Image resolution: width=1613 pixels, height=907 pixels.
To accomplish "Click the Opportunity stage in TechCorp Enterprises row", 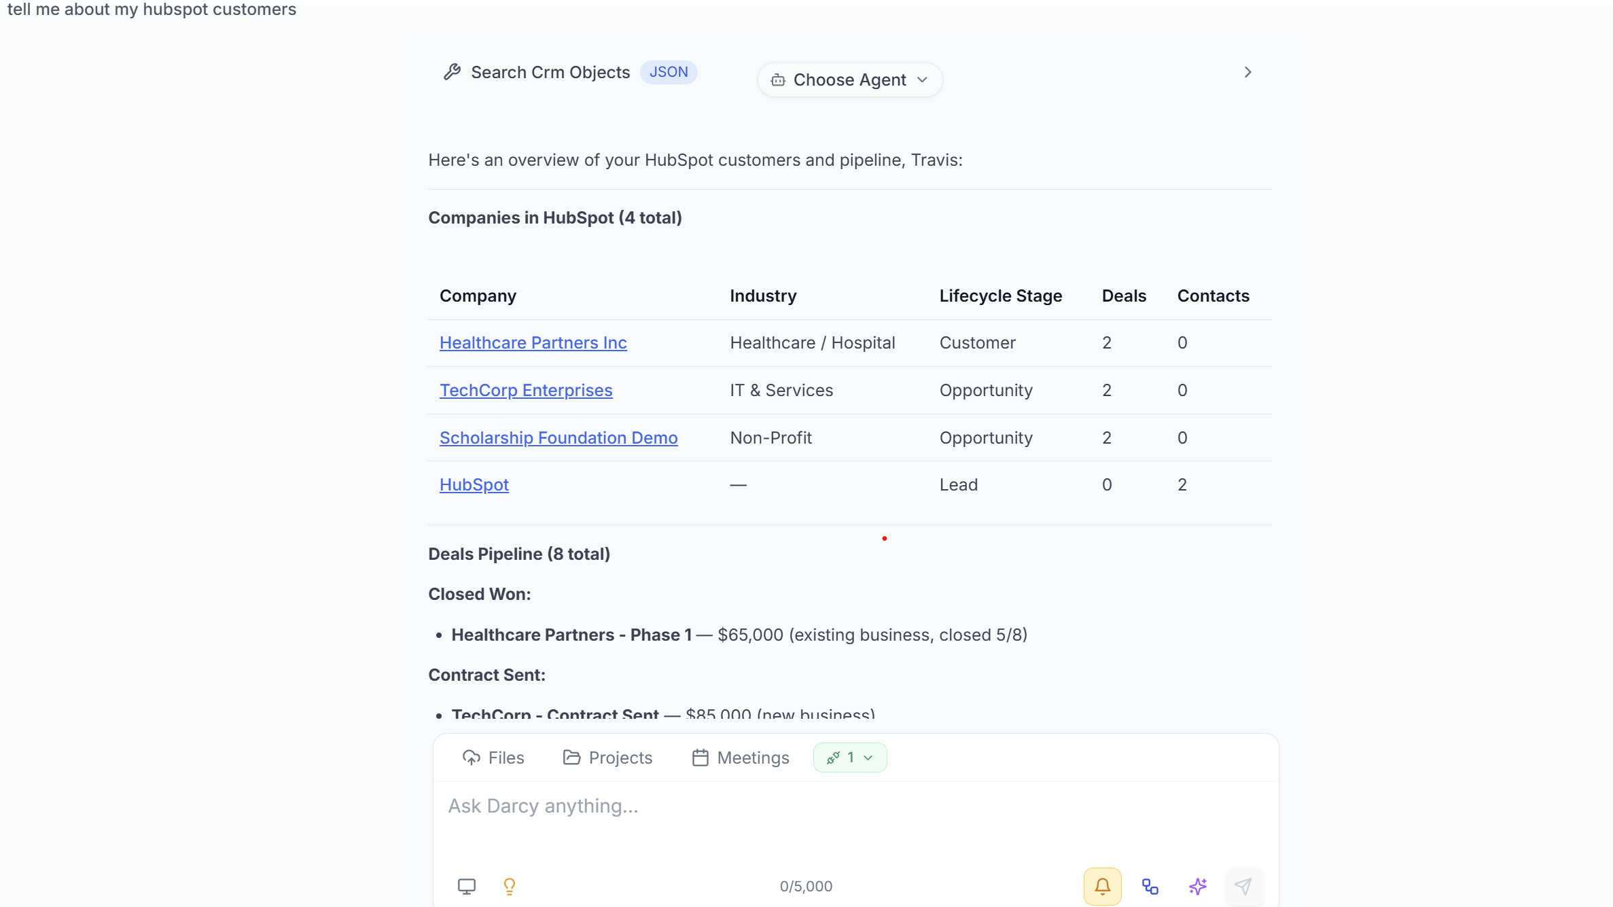I will (986, 390).
